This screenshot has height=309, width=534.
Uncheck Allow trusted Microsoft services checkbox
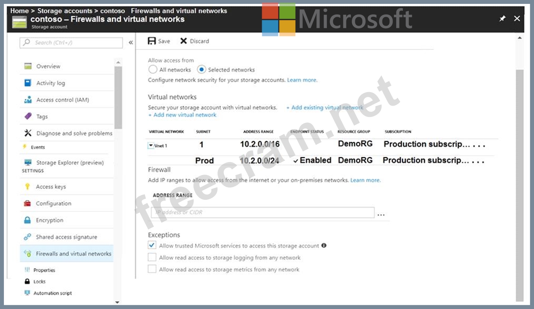coord(152,245)
